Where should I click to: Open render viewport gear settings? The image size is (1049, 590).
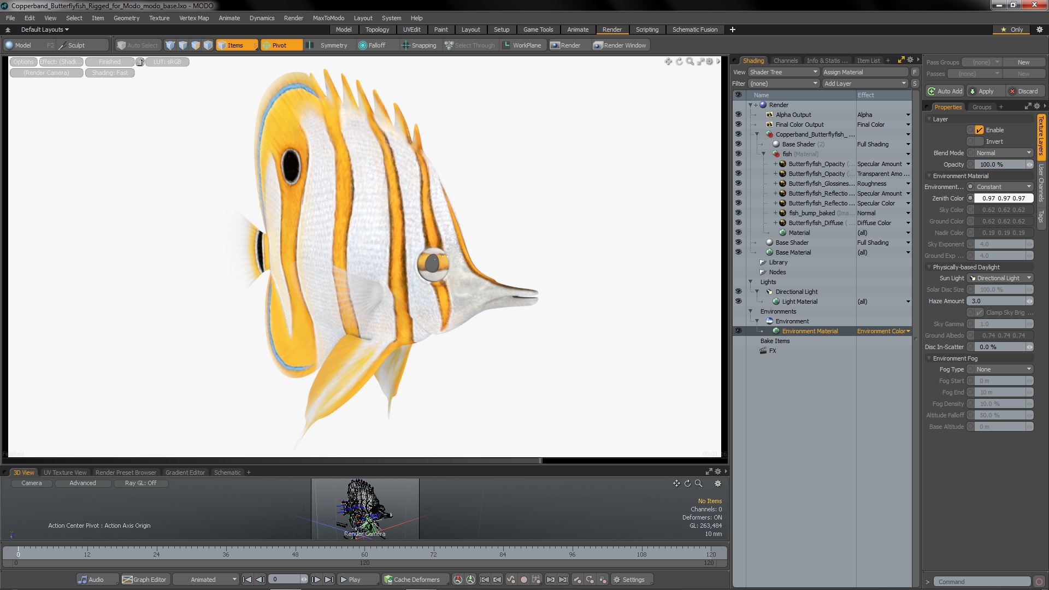pyautogui.click(x=710, y=62)
